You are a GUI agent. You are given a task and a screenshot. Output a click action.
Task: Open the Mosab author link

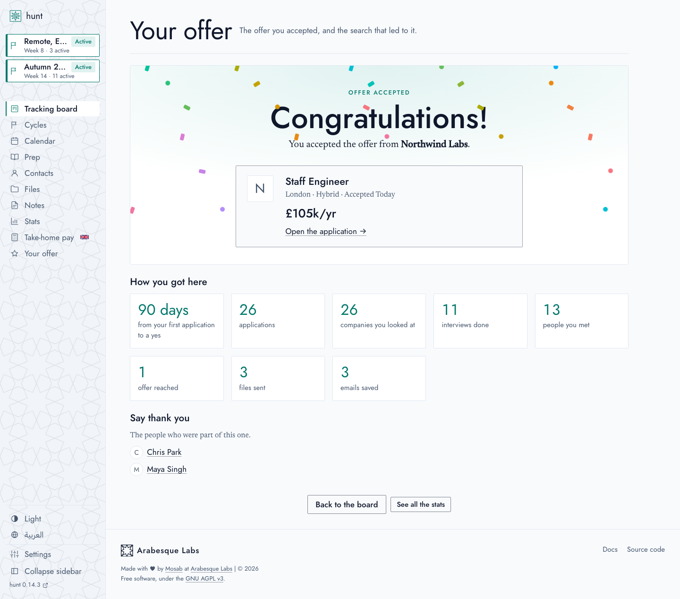(174, 569)
